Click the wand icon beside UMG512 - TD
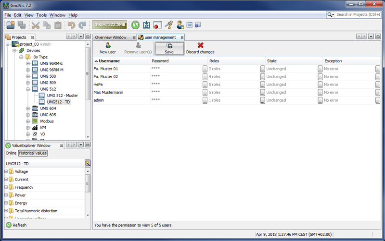The image size is (385, 241). pos(88,164)
